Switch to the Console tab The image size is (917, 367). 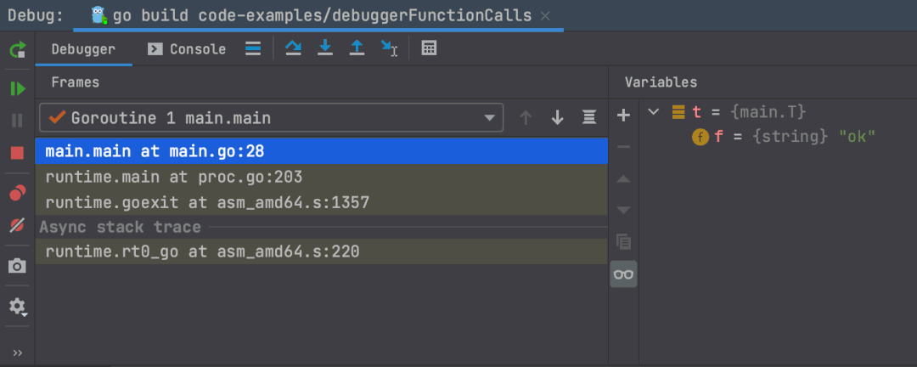[x=188, y=49]
